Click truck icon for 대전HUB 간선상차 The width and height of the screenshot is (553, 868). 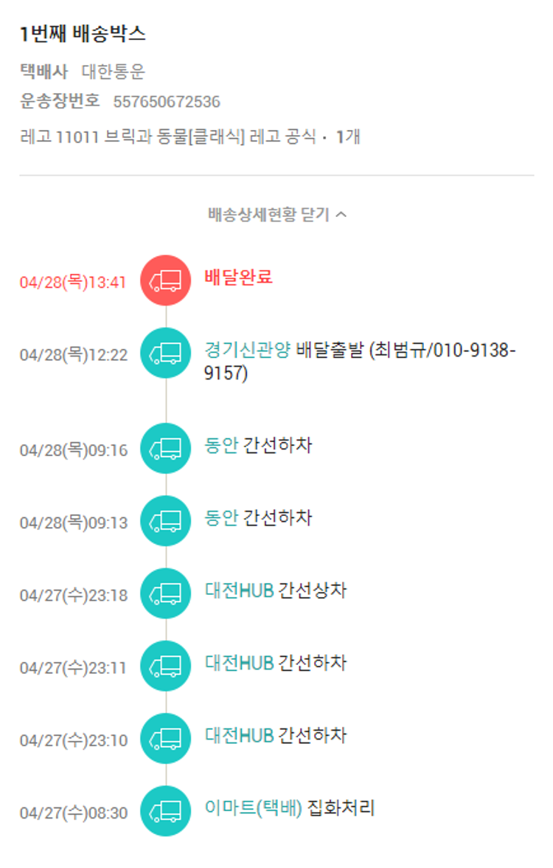[x=166, y=593]
